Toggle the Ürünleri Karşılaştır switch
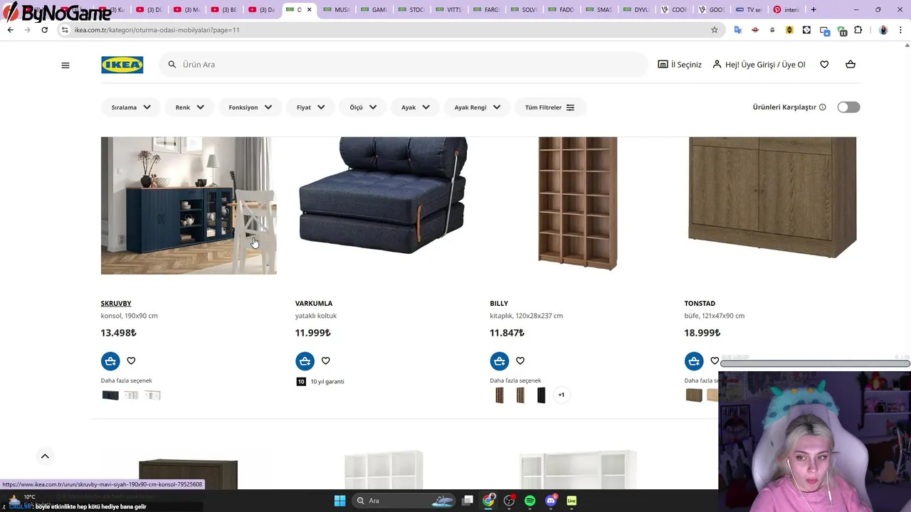The height and width of the screenshot is (512, 911). tap(848, 107)
